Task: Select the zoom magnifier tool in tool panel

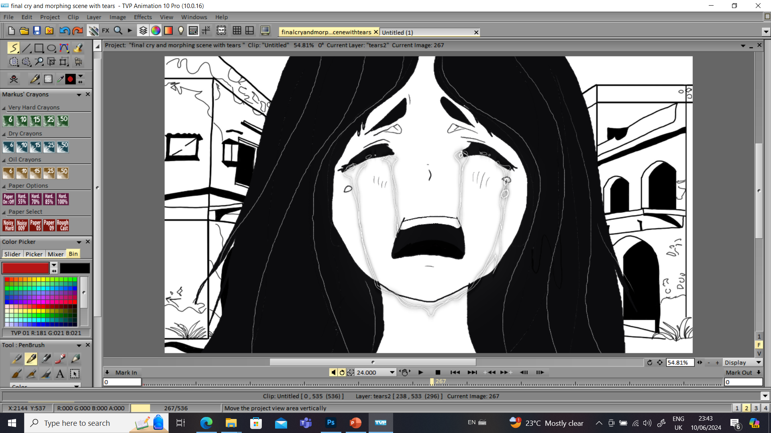Action: pyautogui.click(x=39, y=62)
